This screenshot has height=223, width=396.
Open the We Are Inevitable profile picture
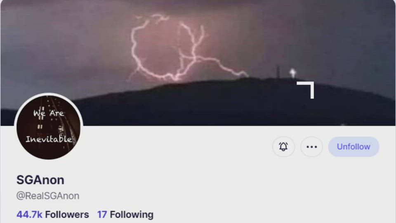[49, 127]
